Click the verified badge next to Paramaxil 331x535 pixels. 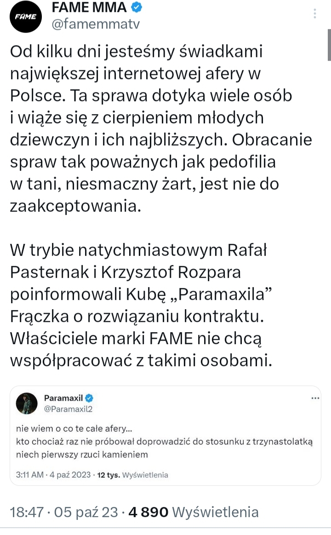[91, 398]
